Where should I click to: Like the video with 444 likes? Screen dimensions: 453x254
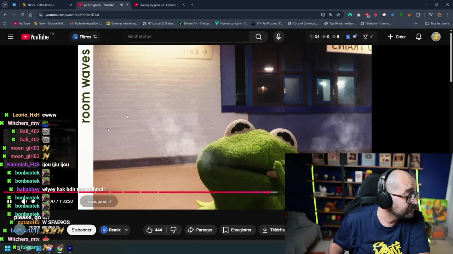pos(154,230)
